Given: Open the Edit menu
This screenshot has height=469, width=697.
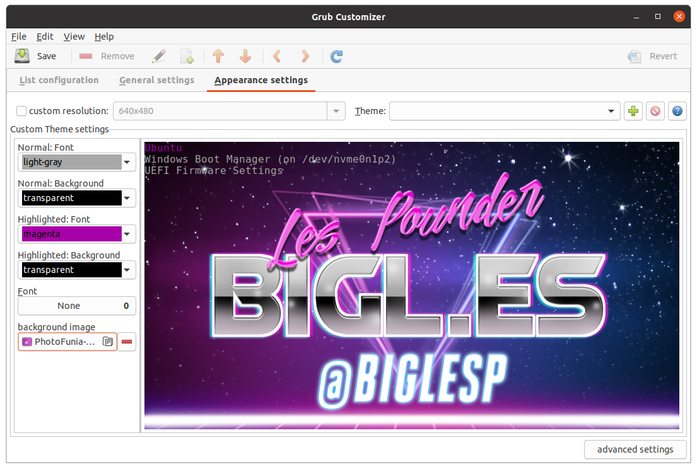Looking at the screenshot, I should point(45,37).
